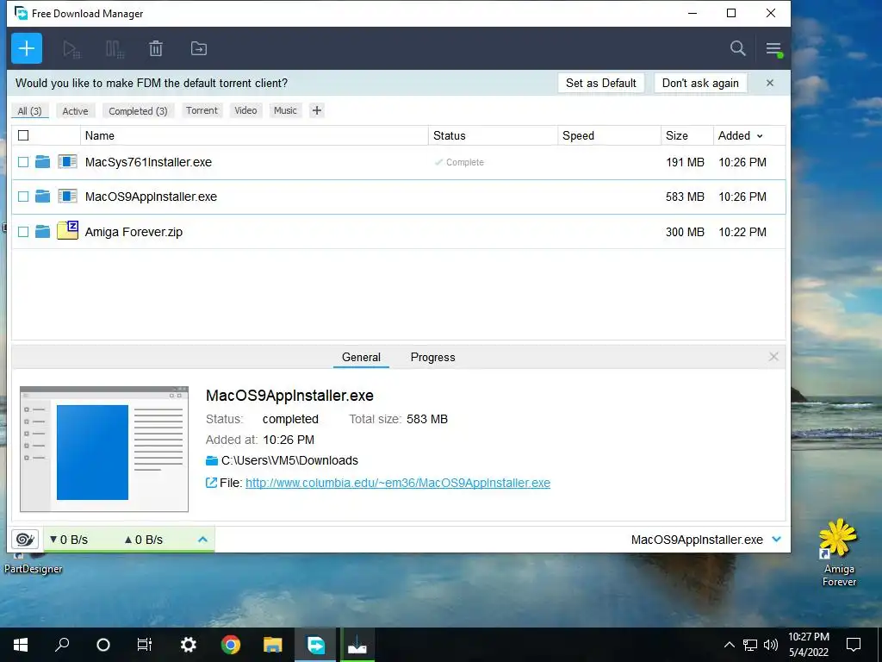Start all downloads toolbar icon

(x=71, y=49)
